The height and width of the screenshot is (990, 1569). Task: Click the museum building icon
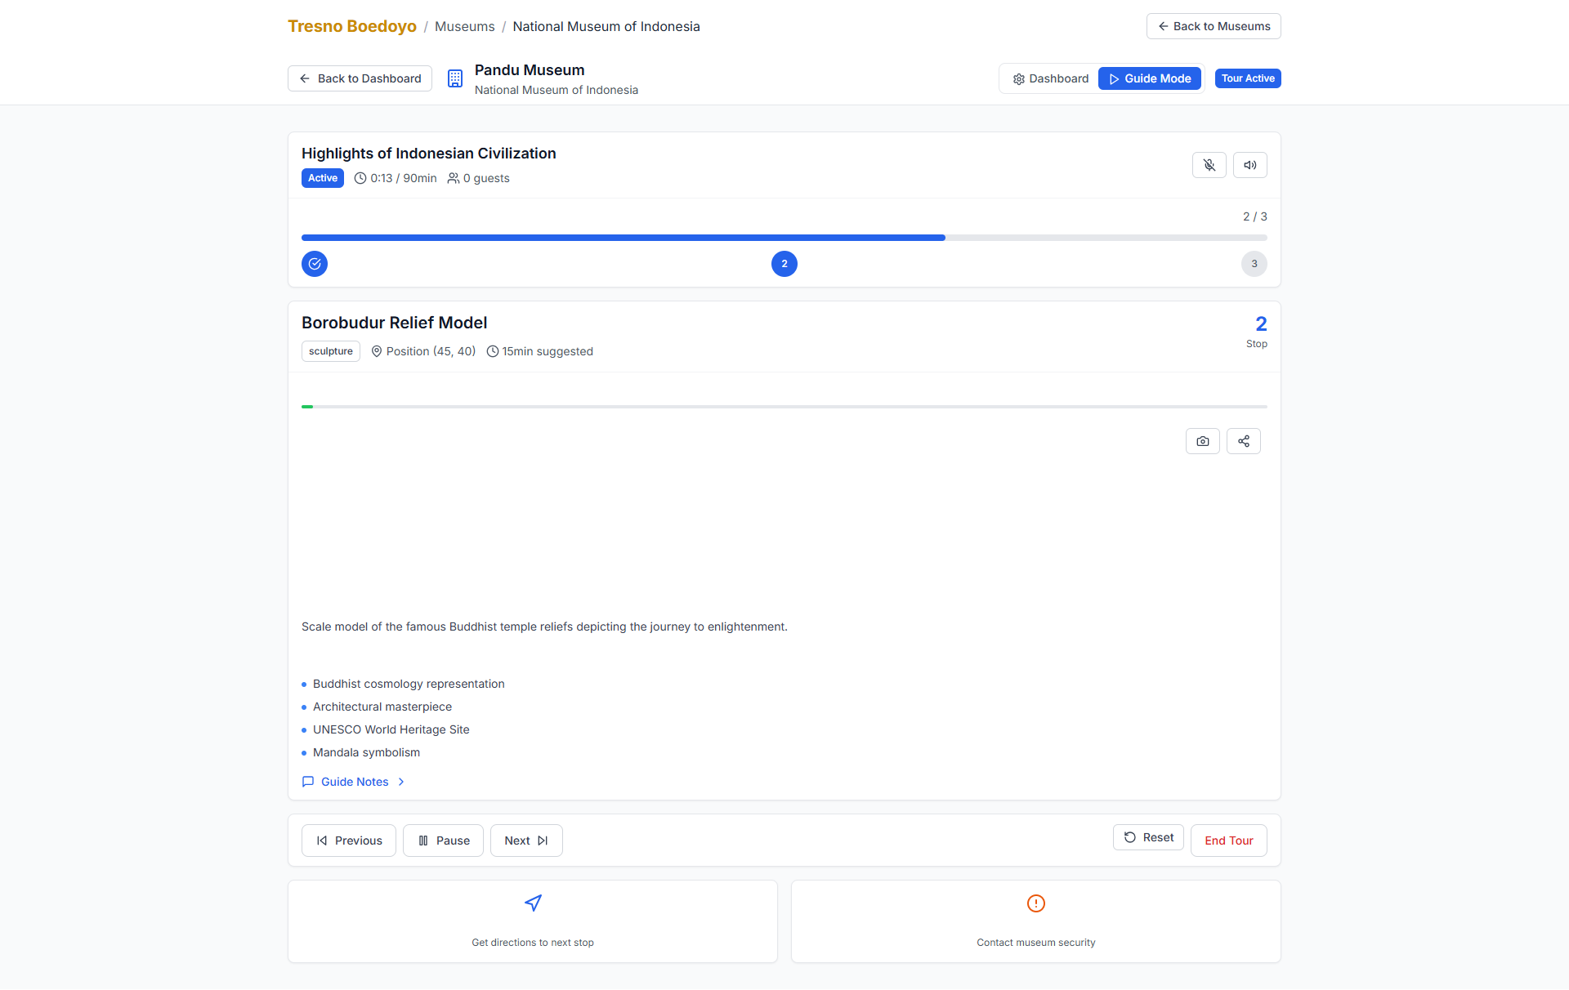(x=455, y=78)
